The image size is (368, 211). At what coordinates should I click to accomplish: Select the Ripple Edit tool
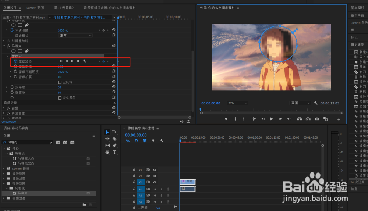pyautogui.click(x=107, y=139)
